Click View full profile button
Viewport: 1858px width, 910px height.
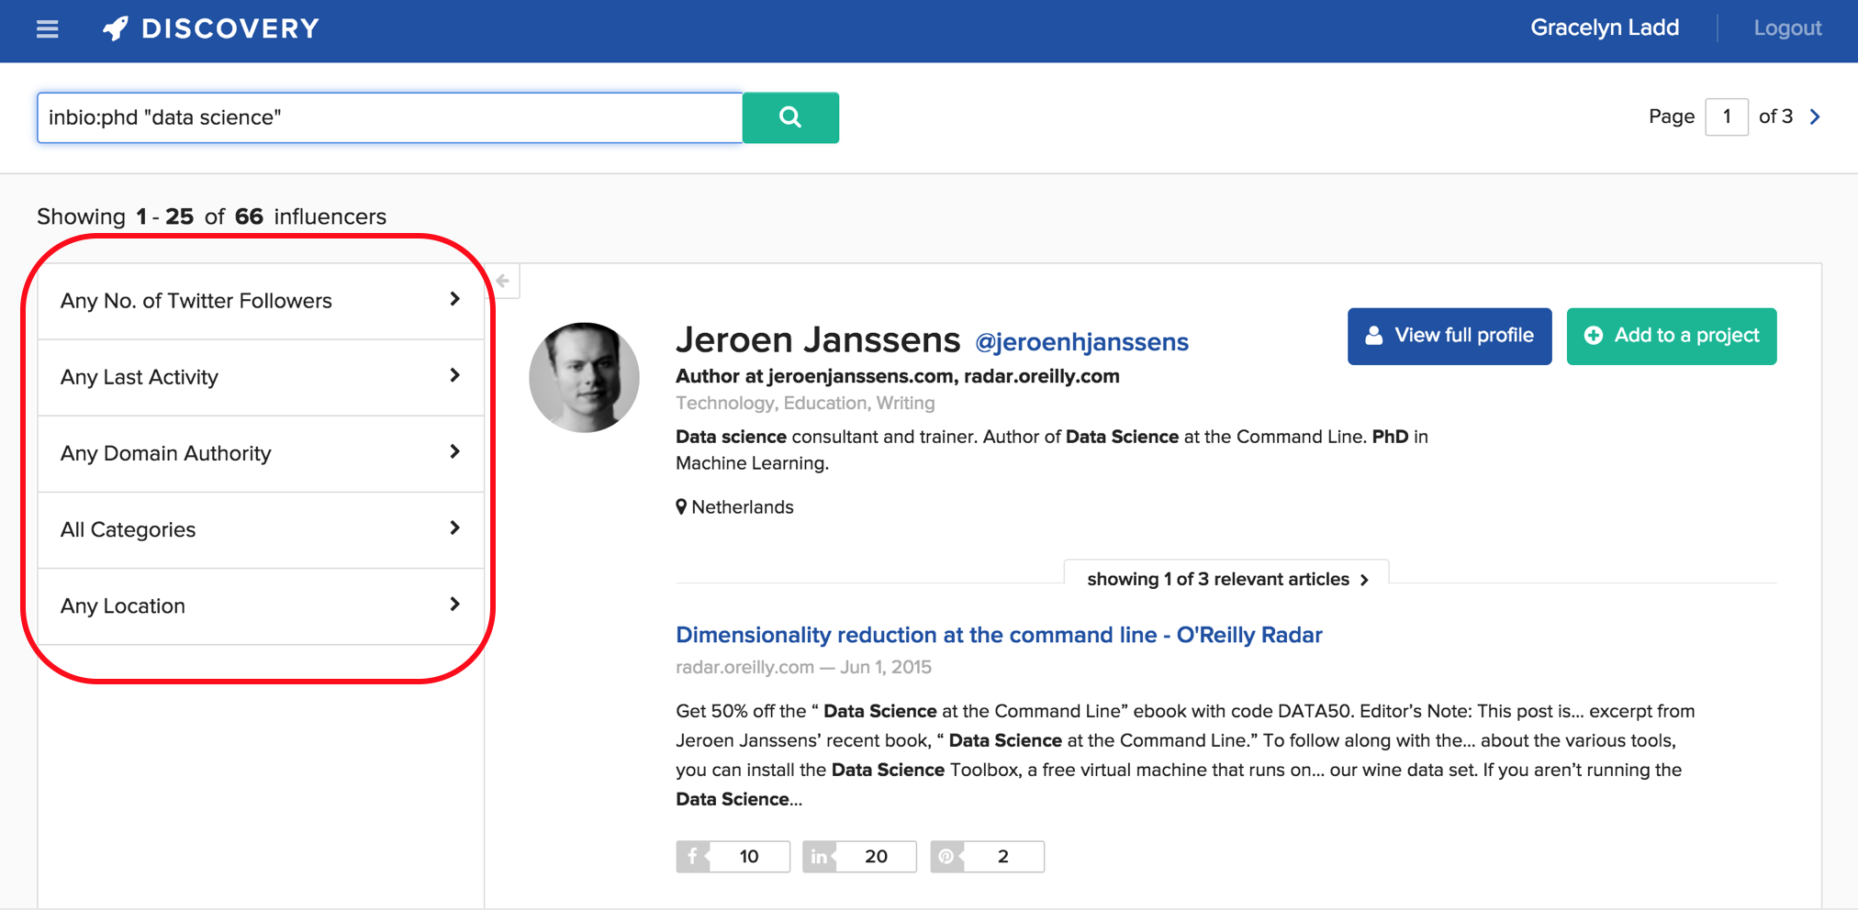1449,336
